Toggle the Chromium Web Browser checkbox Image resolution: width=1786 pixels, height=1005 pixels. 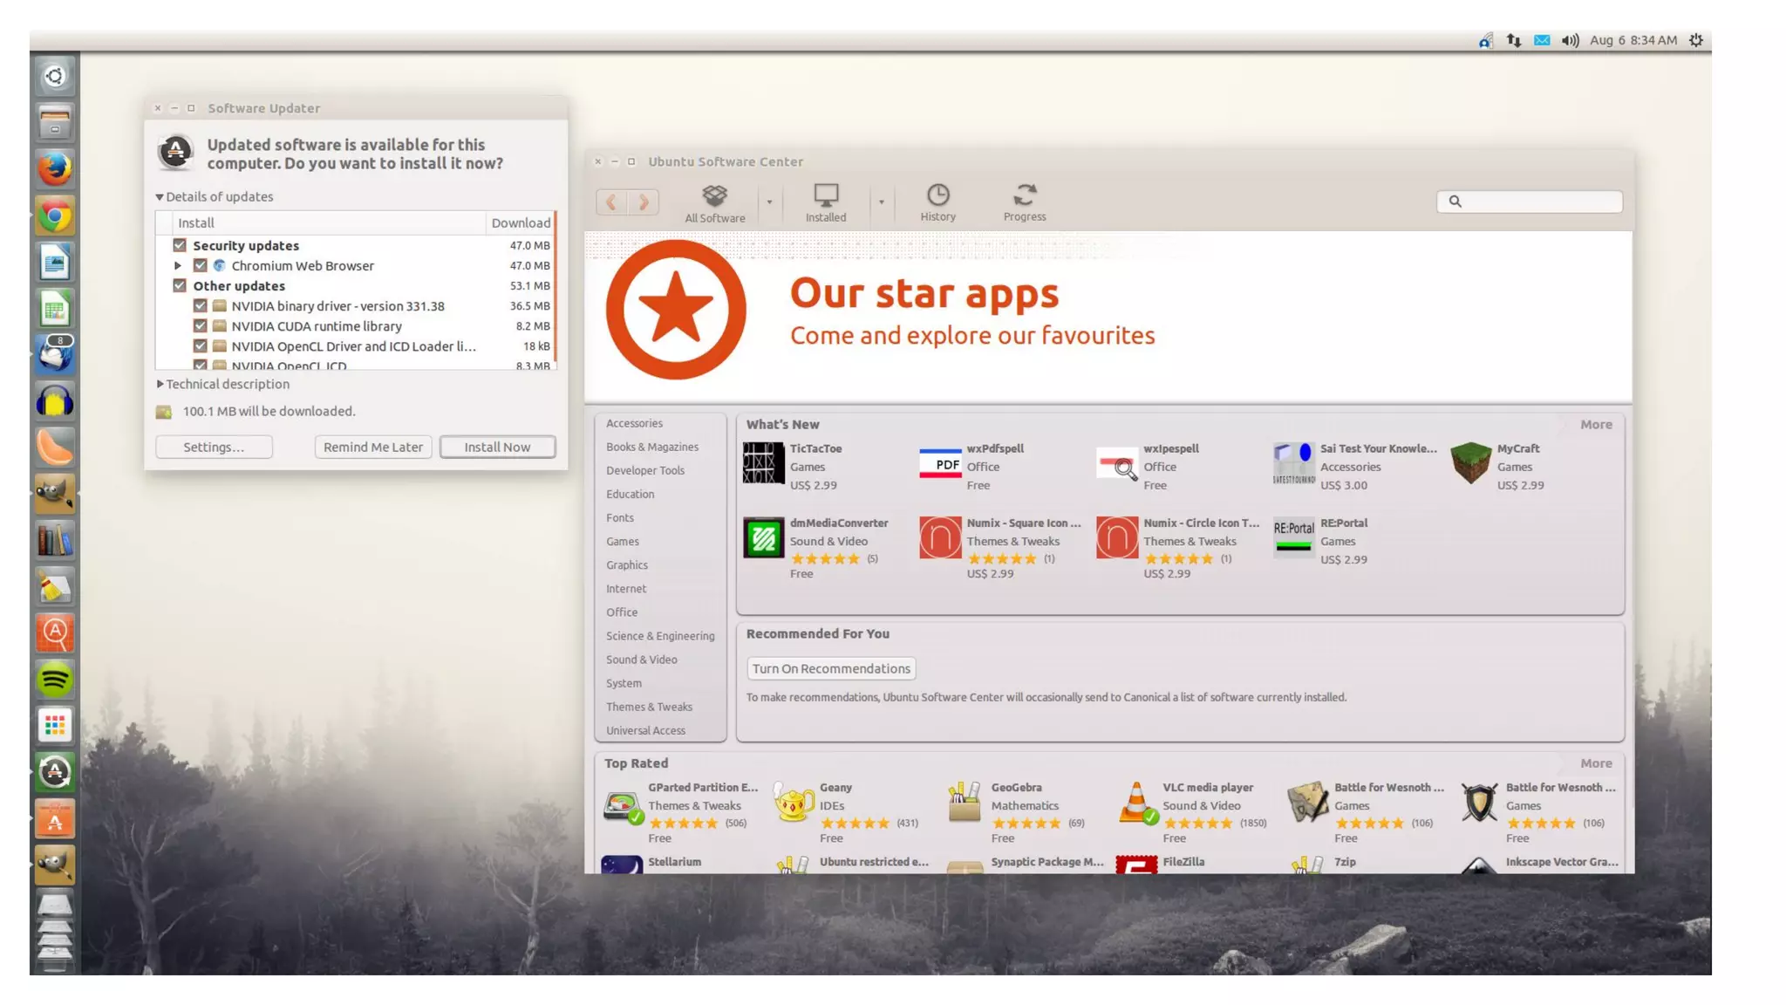201,265
